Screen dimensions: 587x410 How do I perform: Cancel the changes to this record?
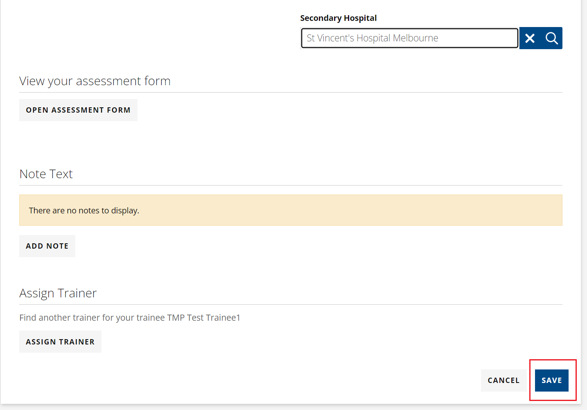click(x=503, y=381)
